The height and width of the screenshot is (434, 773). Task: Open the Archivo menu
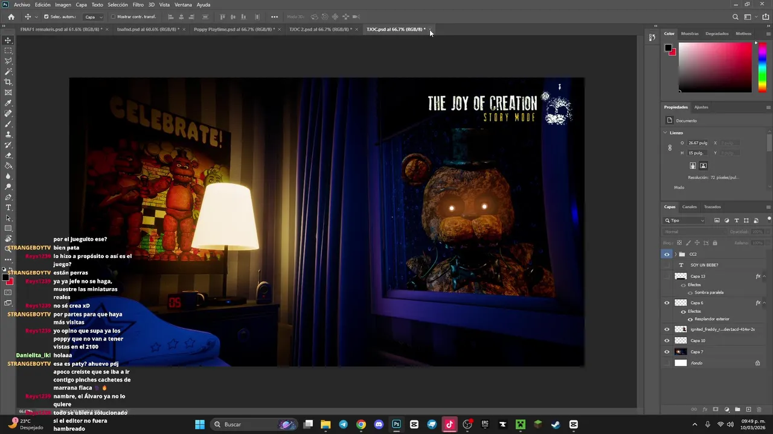pyautogui.click(x=22, y=4)
